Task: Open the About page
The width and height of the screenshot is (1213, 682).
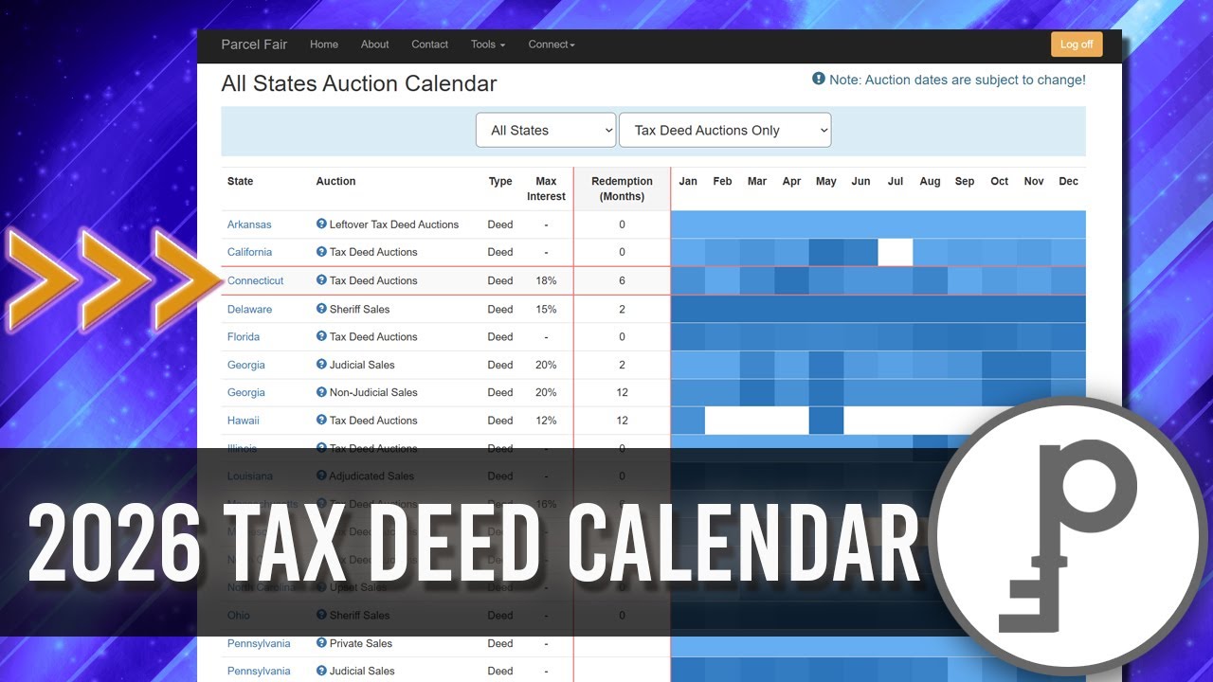Action: 375,45
